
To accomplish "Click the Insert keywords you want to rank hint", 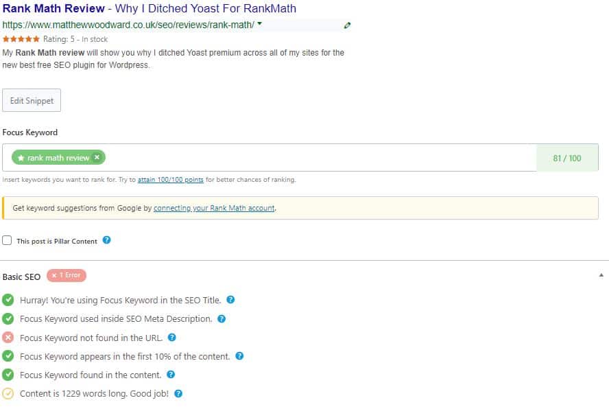I will [149, 180].
